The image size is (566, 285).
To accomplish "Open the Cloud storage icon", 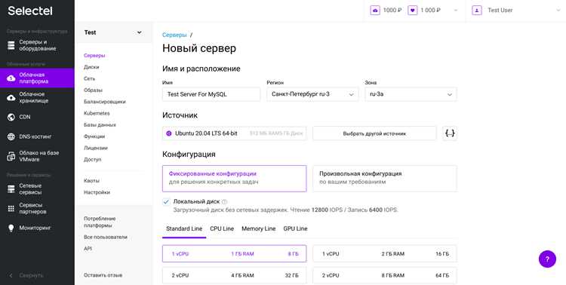I will point(11,97).
